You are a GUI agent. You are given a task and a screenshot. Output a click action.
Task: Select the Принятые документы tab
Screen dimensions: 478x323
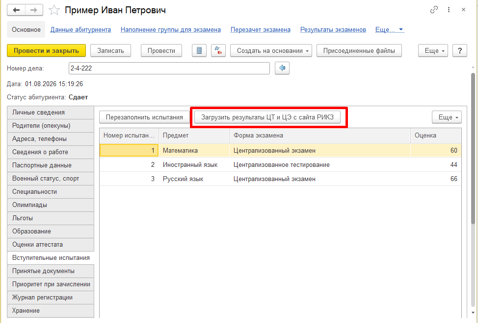pyautogui.click(x=50, y=271)
